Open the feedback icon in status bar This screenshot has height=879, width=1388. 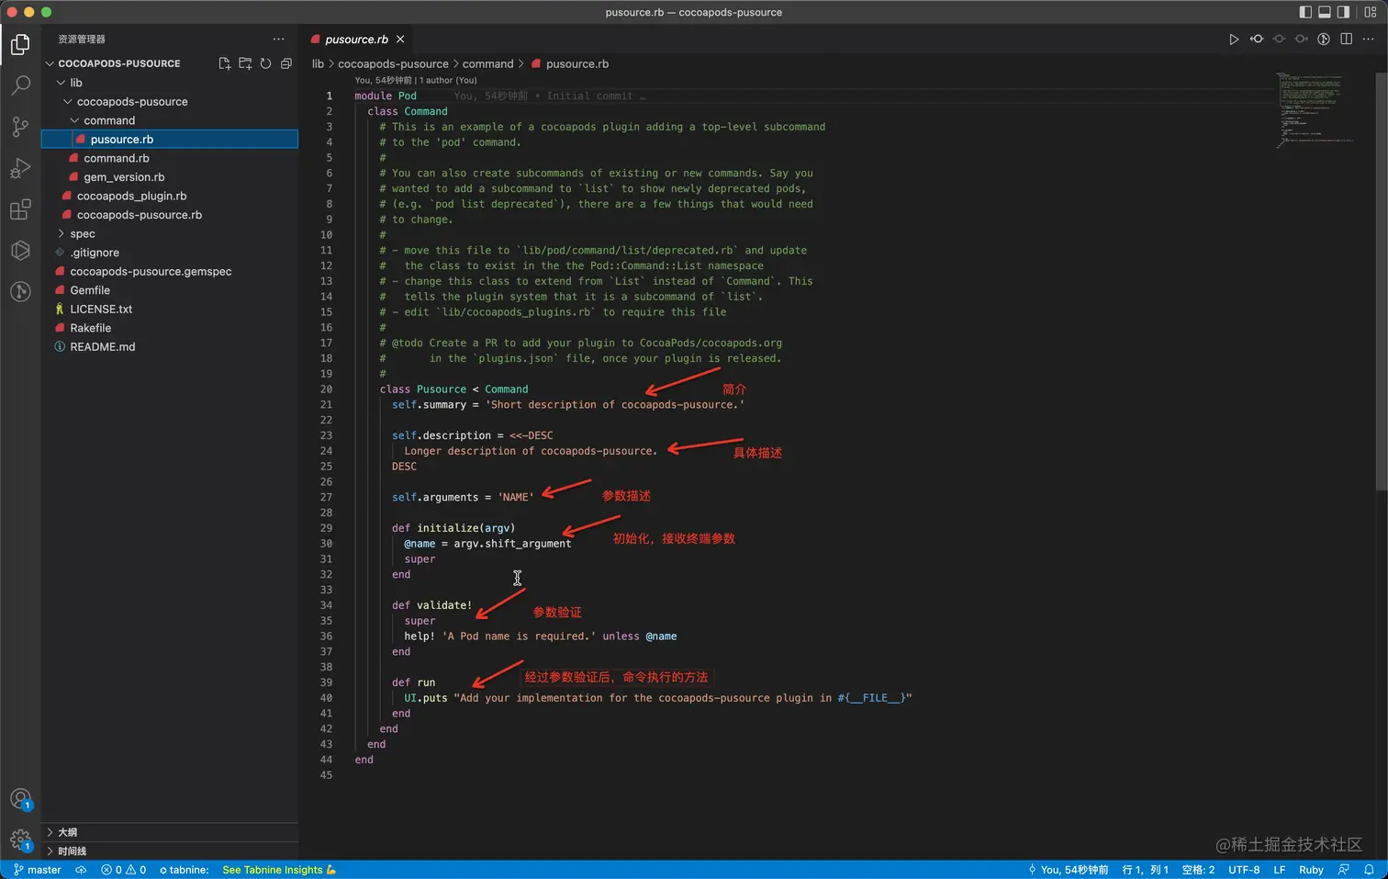[1344, 870]
